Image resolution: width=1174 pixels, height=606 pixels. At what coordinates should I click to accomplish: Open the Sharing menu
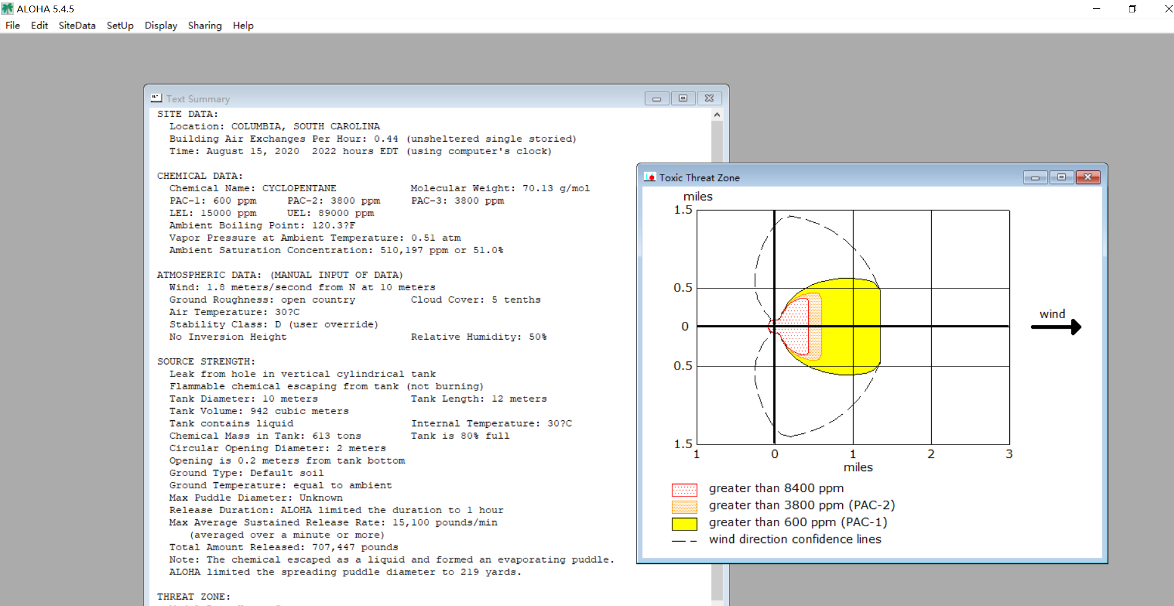205,25
